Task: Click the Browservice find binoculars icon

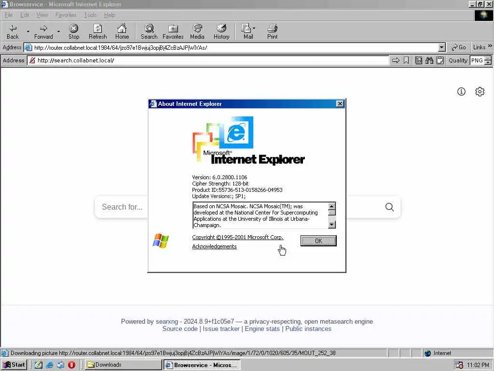Action: point(429,60)
